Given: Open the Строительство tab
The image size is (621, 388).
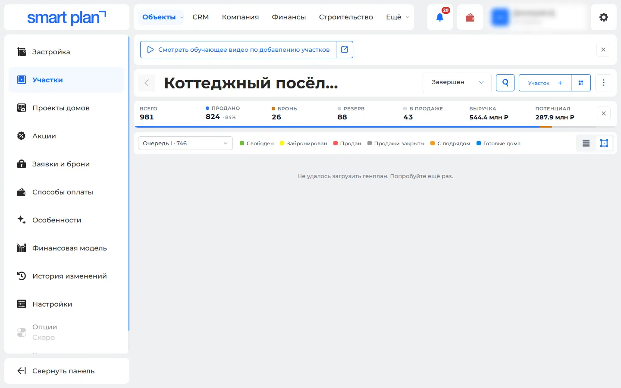Looking at the screenshot, I should [x=346, y=17].
